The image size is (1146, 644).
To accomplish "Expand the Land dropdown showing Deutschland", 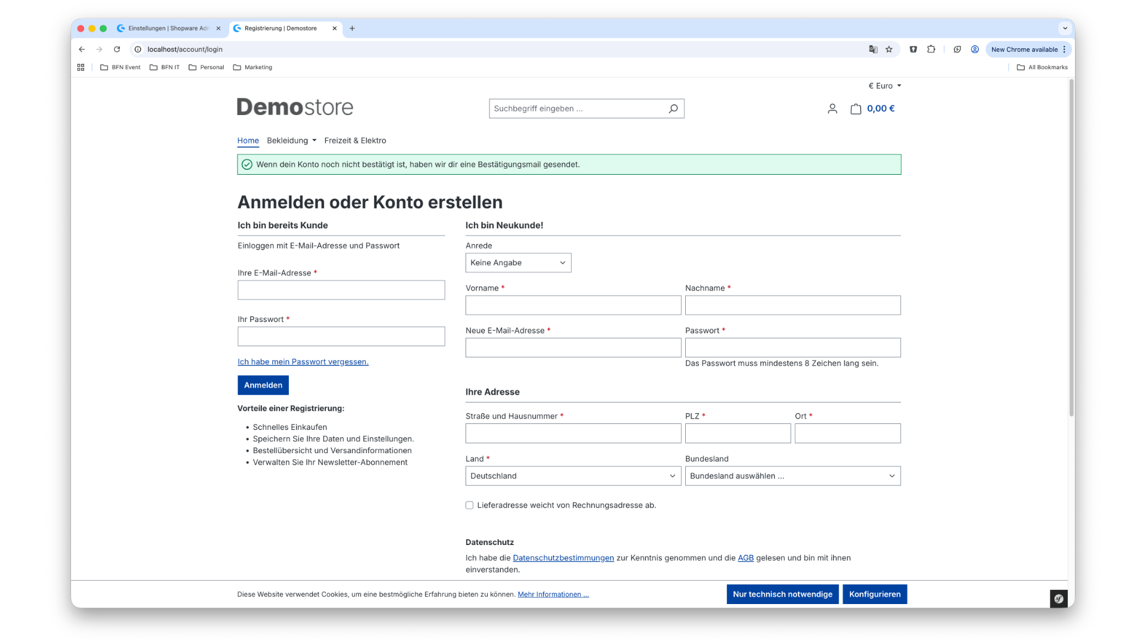I will tap(573, 476).
